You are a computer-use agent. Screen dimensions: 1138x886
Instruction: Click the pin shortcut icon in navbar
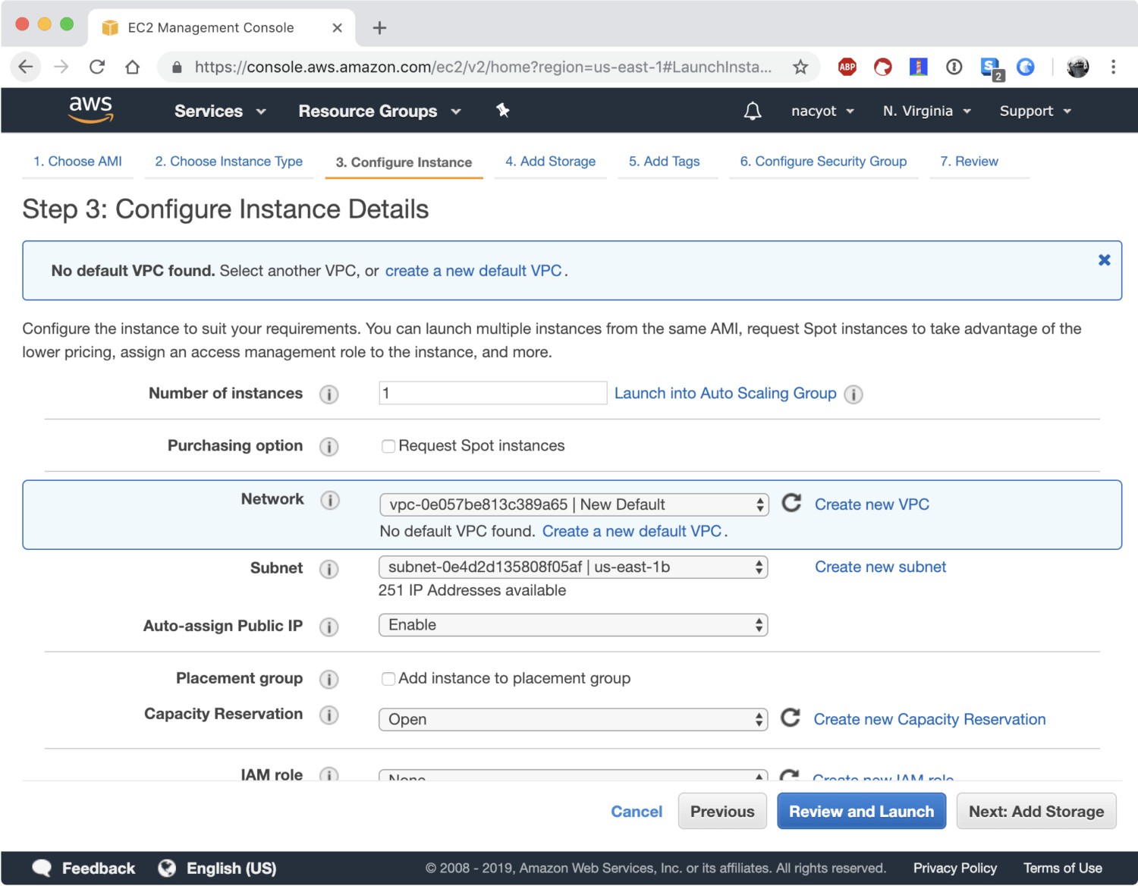click(x=502, y=111)
